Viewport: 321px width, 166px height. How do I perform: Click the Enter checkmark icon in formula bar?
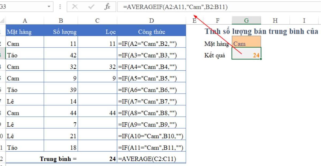click(x=91, y=7)
